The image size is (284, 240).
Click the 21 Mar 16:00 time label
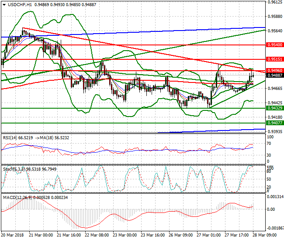(x=69, y=235)
